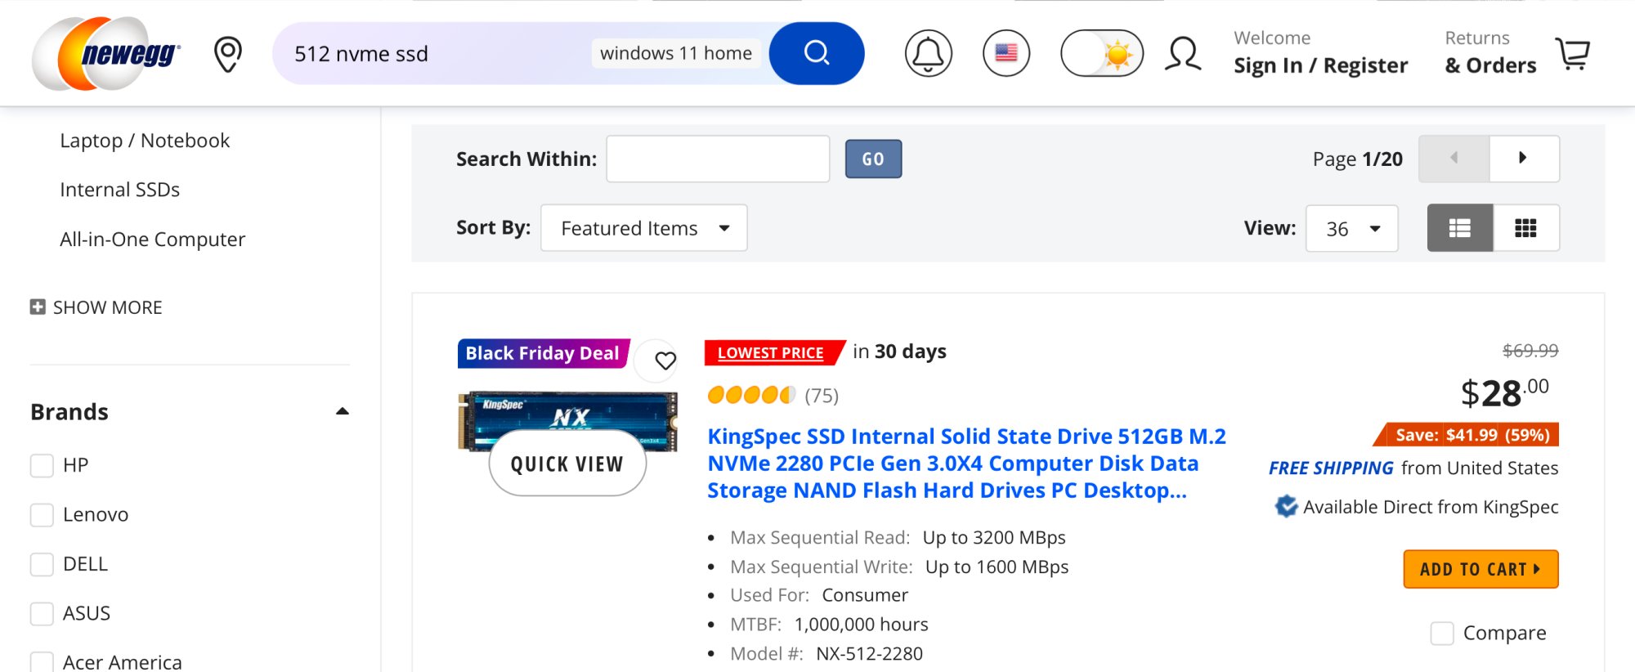This screenshot has width=1635, height=672.
Task: Add the KingSpec SSD to cart
Action: (1480, 569)
